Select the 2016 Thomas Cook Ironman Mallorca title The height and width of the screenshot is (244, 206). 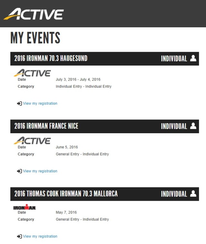tap(66, 194)
